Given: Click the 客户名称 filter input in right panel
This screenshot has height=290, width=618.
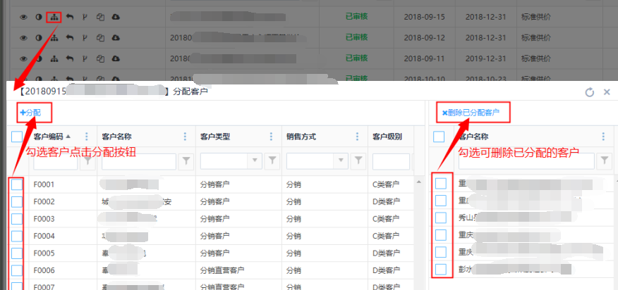Looking at the screenshot, I should tap(526, 162).
